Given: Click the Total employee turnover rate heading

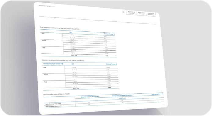Looking at the screenshot, I should (x=60, y=28).
